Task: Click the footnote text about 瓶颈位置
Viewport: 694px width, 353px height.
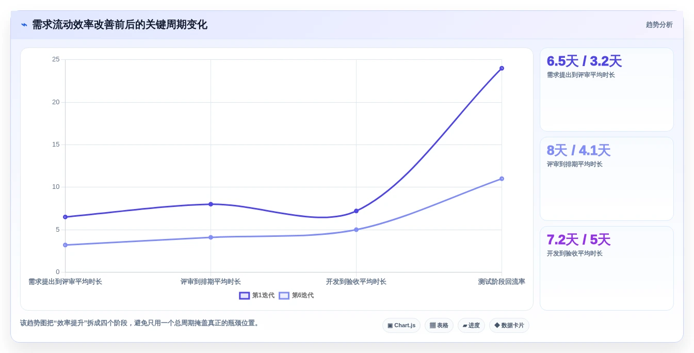Action: pyautogui.click(x=140, y=323)
